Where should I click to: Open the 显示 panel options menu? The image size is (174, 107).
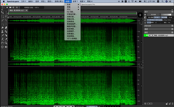172,12
